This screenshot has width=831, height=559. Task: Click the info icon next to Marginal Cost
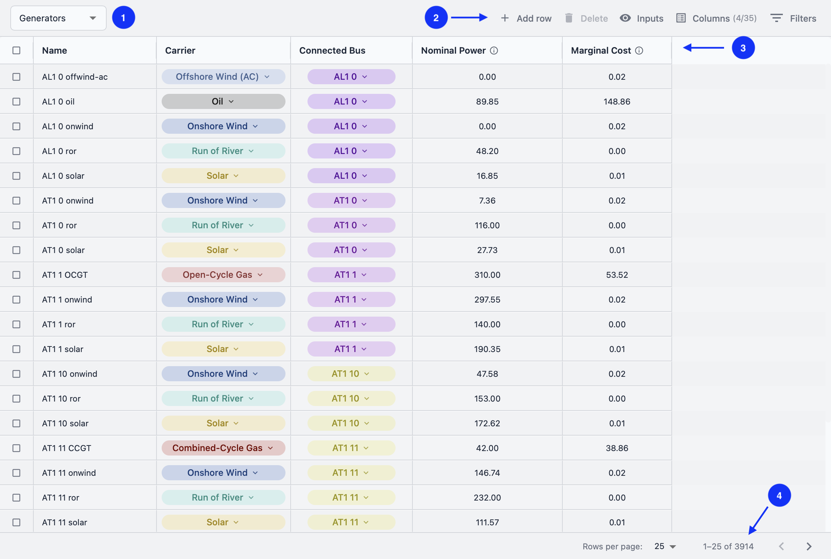639,51
